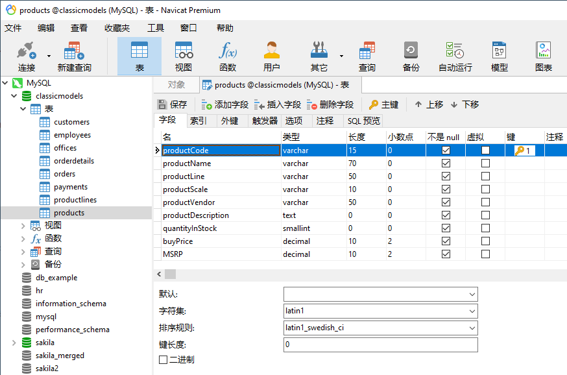Expand the 函数 functions node
Image resolution: width=567 pixels, height=375 pixels.
tap(23, 239)
